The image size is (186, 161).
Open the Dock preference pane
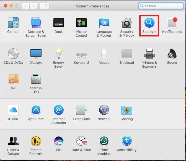click(58, 23)
